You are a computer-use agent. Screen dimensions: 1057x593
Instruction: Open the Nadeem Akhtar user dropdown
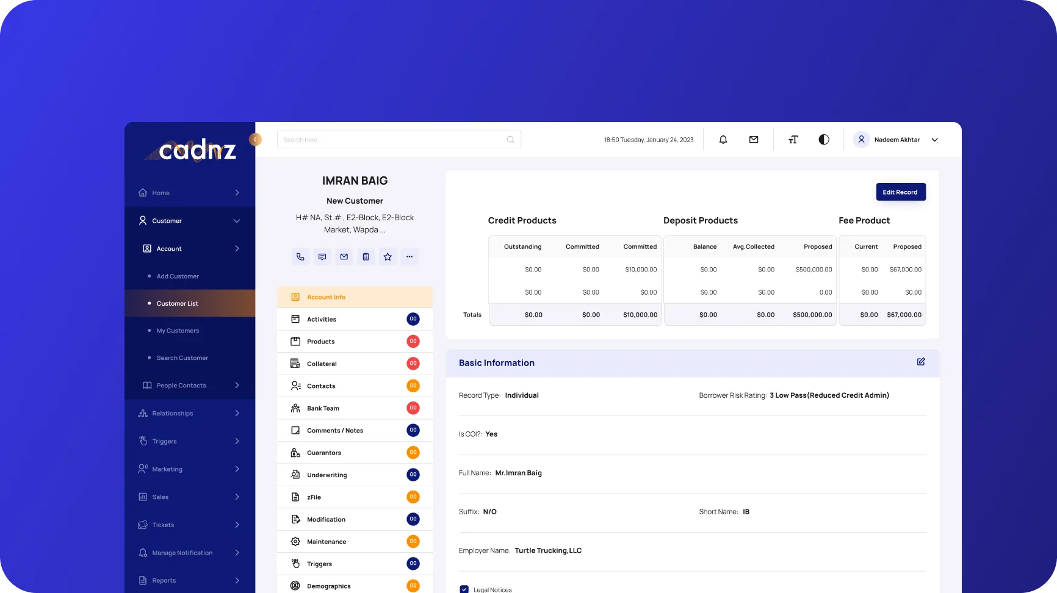(x=934, y=140)
